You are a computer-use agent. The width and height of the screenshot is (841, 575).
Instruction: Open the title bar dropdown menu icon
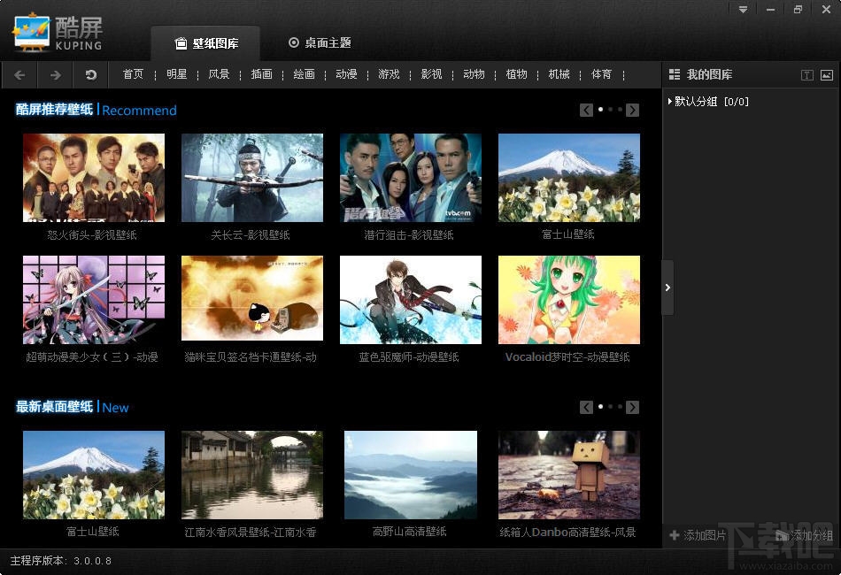click(x=743, y=10)
